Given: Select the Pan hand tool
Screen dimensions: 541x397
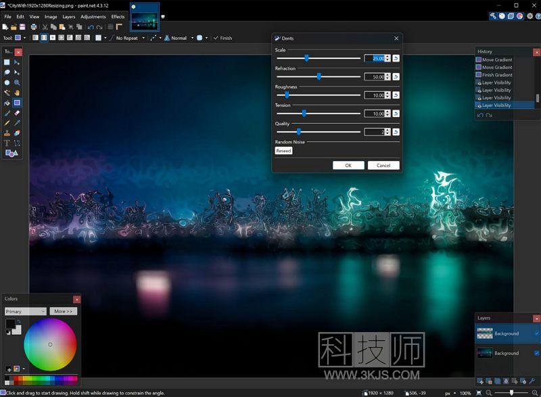Looking at the screenshot, I should tap(17, 93).
